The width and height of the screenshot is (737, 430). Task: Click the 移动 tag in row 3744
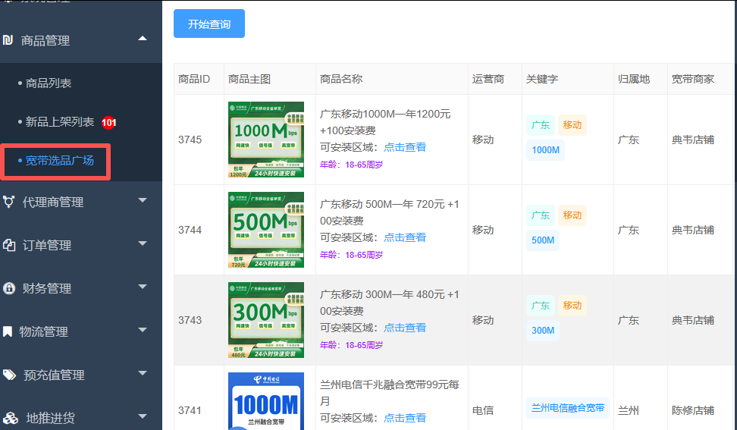tap(572, 215)
